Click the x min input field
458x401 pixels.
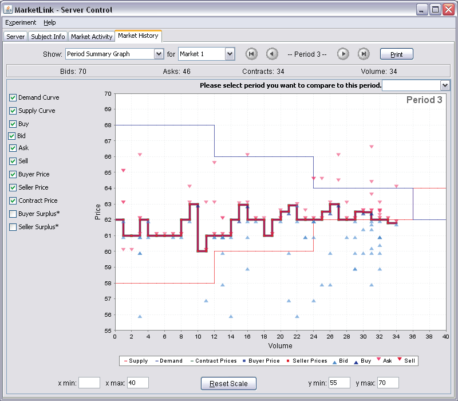pyautogui.click(x=89, y=383)
